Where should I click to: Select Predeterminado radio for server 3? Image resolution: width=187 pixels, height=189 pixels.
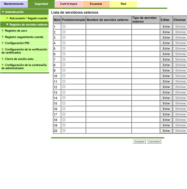64,38
